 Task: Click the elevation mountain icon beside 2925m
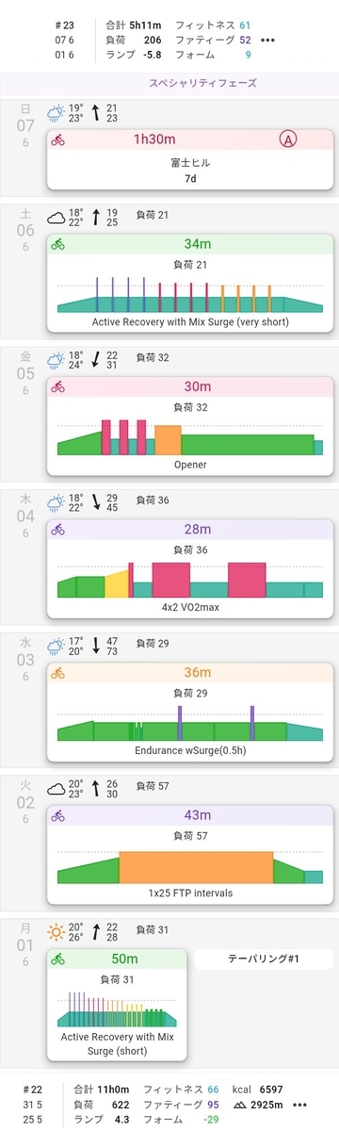click(249, 1104)
